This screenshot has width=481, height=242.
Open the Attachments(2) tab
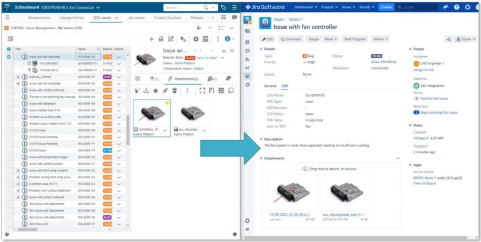(183, 79)
